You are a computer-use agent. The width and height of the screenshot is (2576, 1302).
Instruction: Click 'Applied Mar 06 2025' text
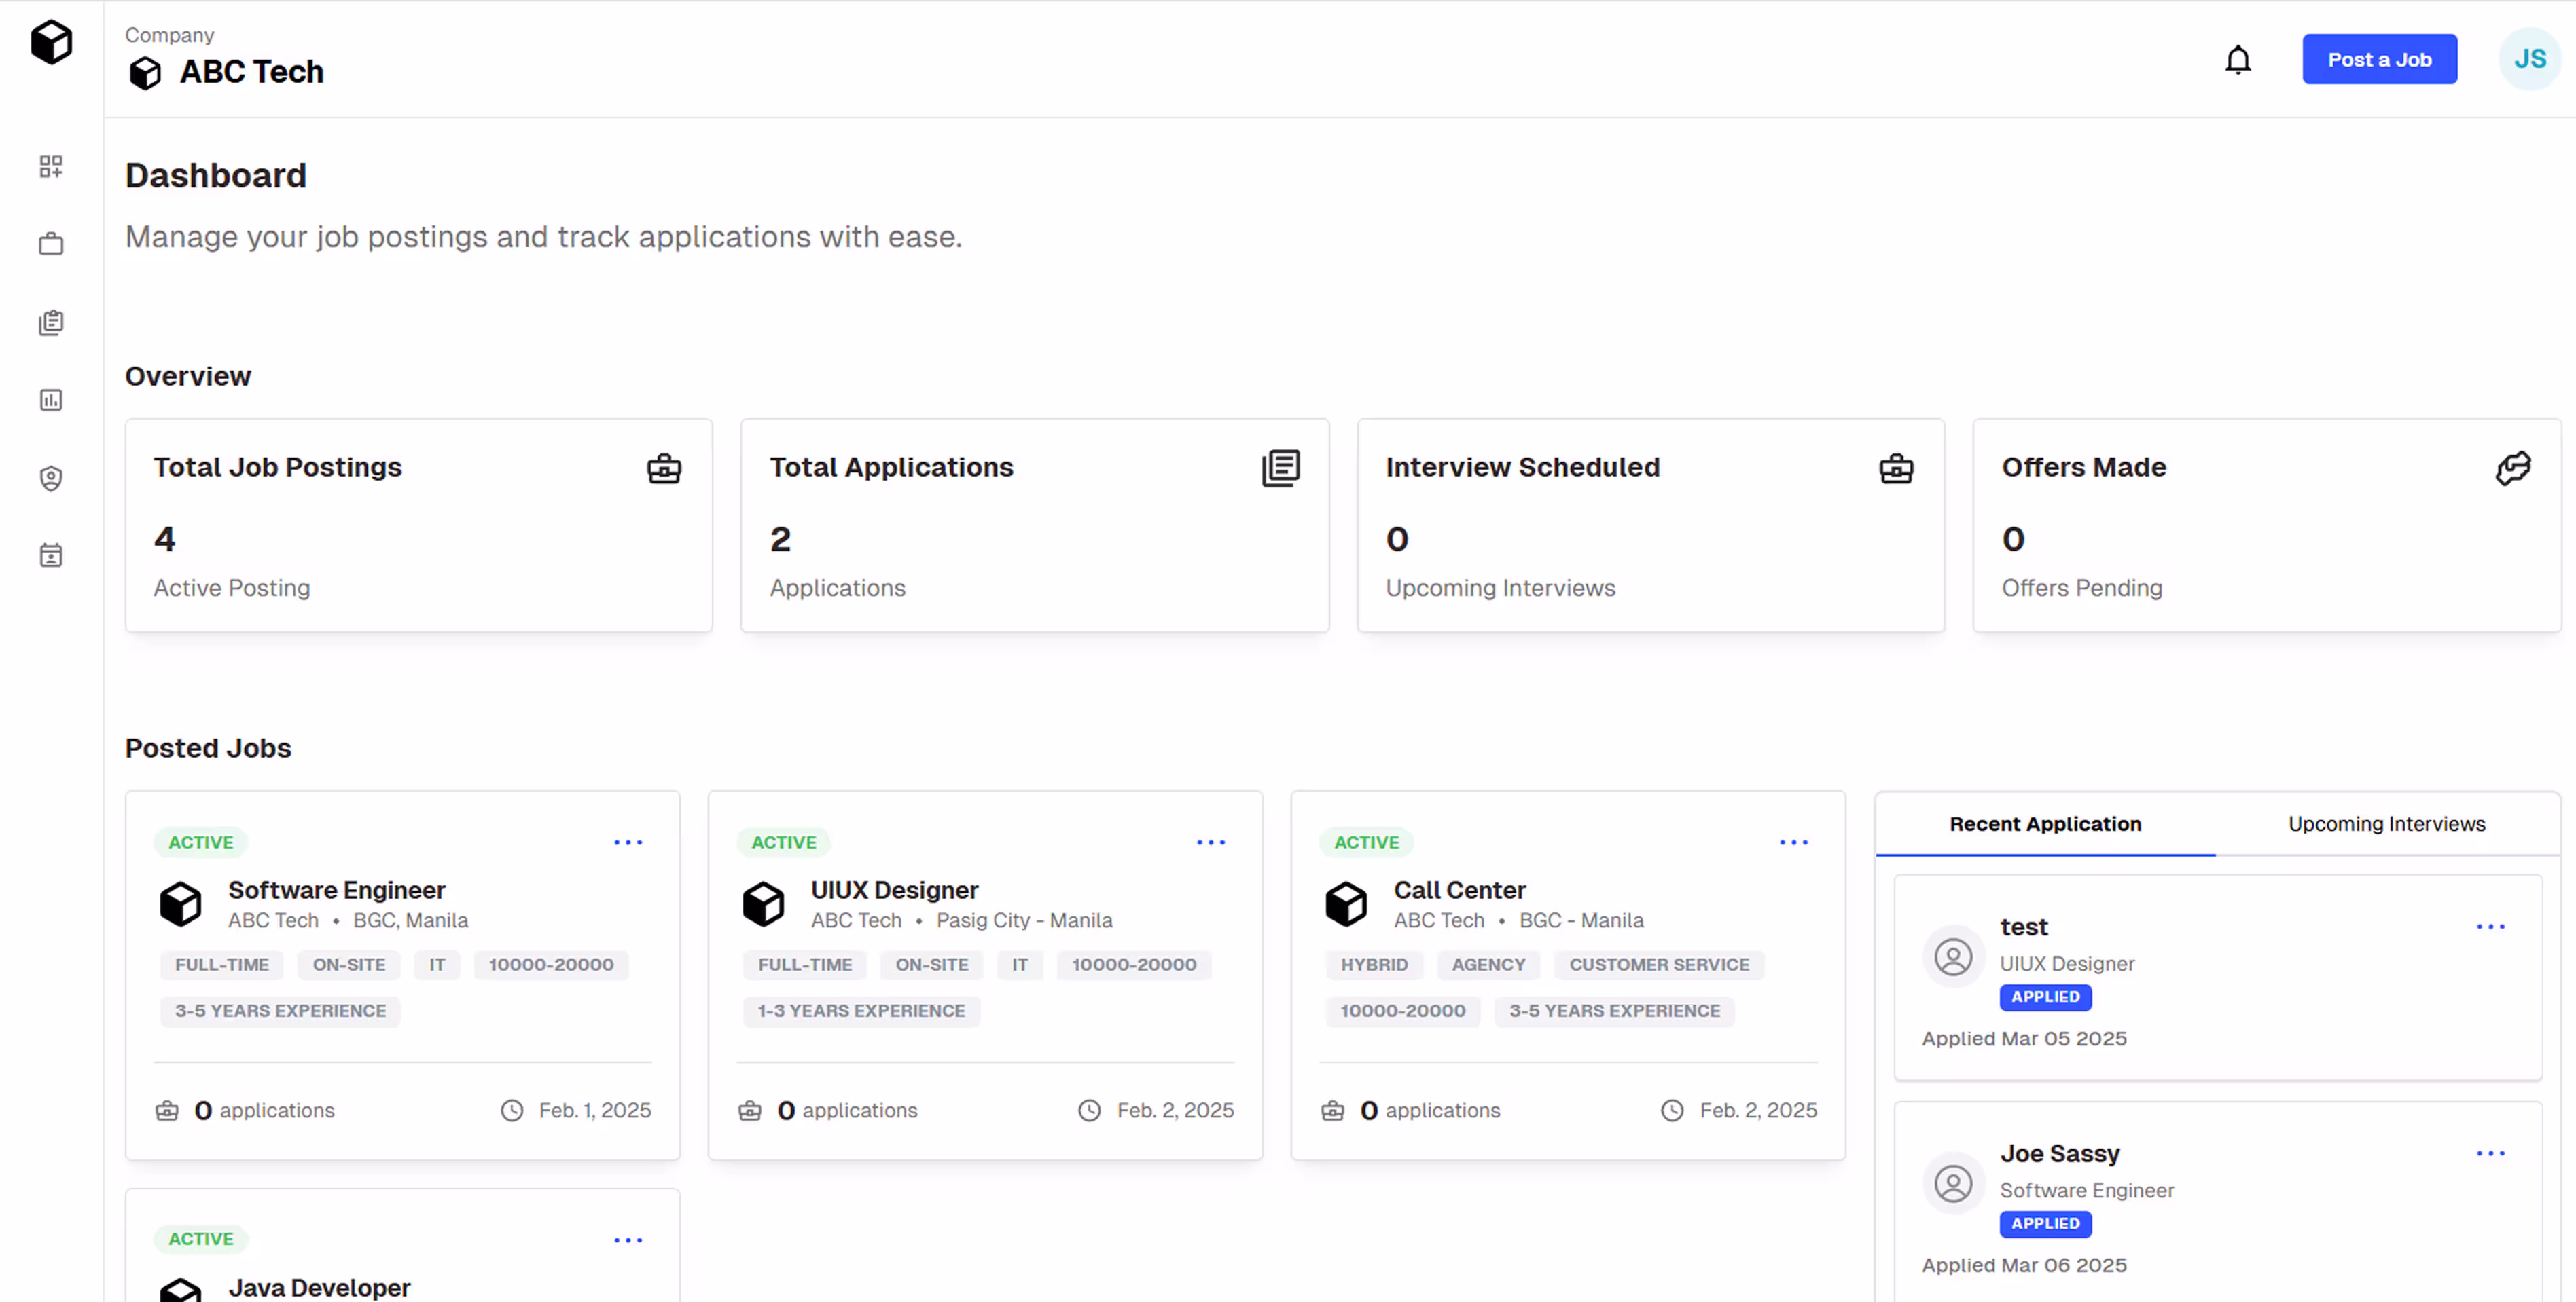tap(2024, 1265)
